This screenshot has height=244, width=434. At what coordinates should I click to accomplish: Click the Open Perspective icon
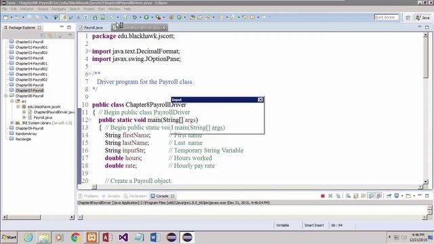(x=408, y=18)
